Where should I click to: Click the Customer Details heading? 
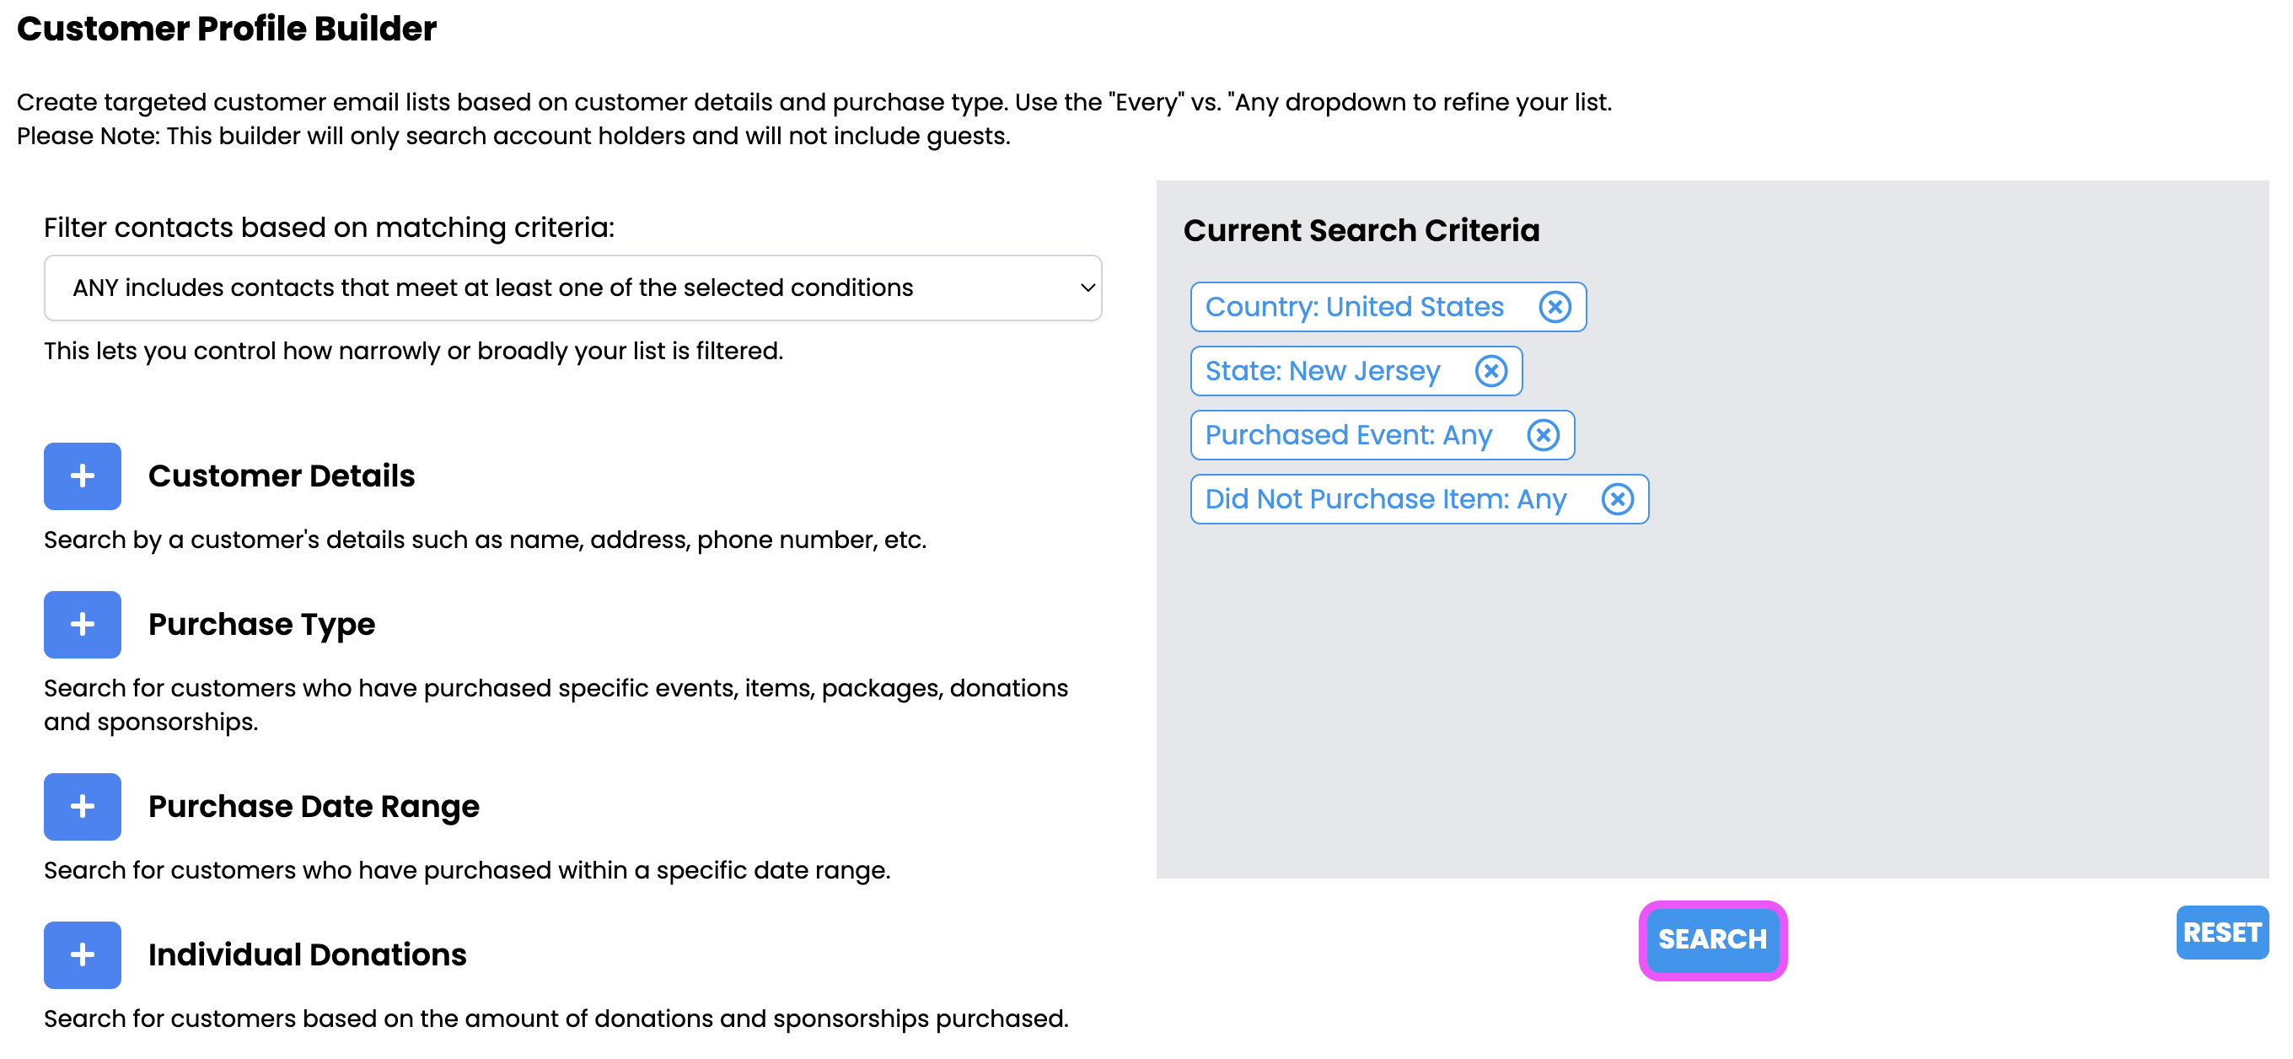282,476
